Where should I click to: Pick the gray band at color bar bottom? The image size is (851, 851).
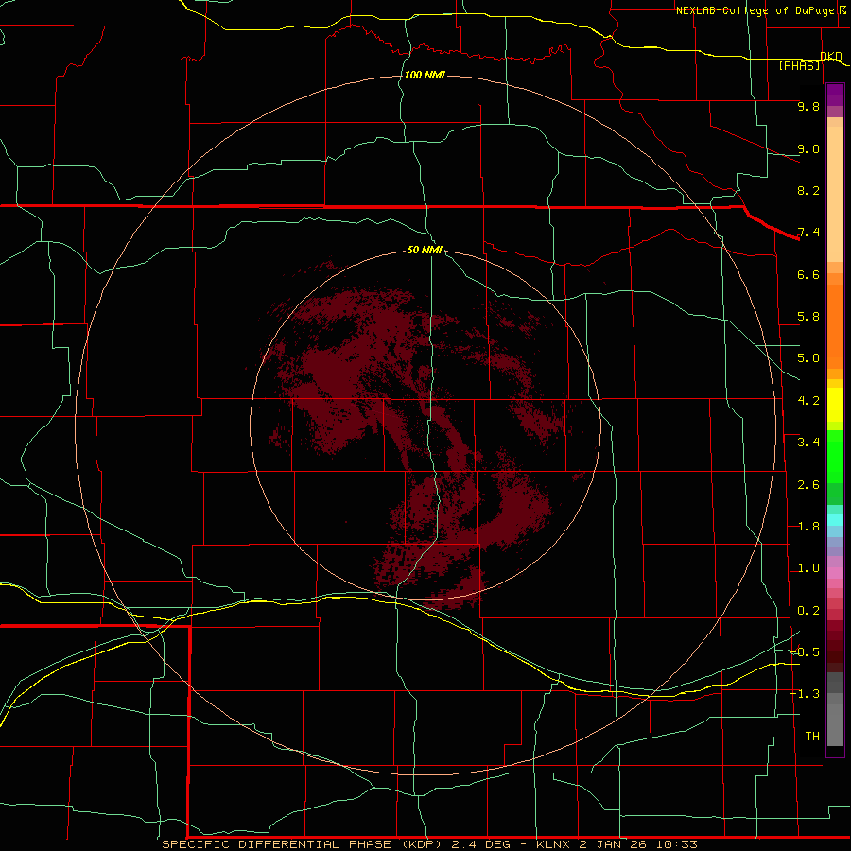tap(835, 720)
